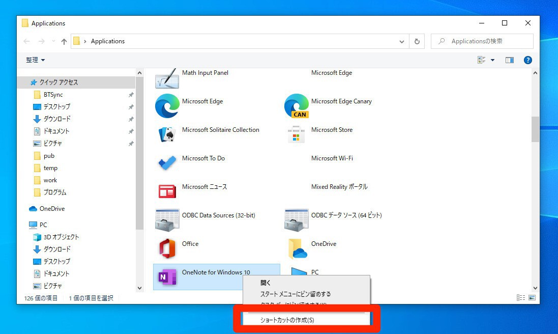Click the Applications address bar path
This screenshot has height=334, width=558.
pos(108,41)
